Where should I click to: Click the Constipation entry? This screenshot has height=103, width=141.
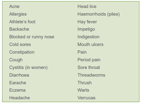22,52
